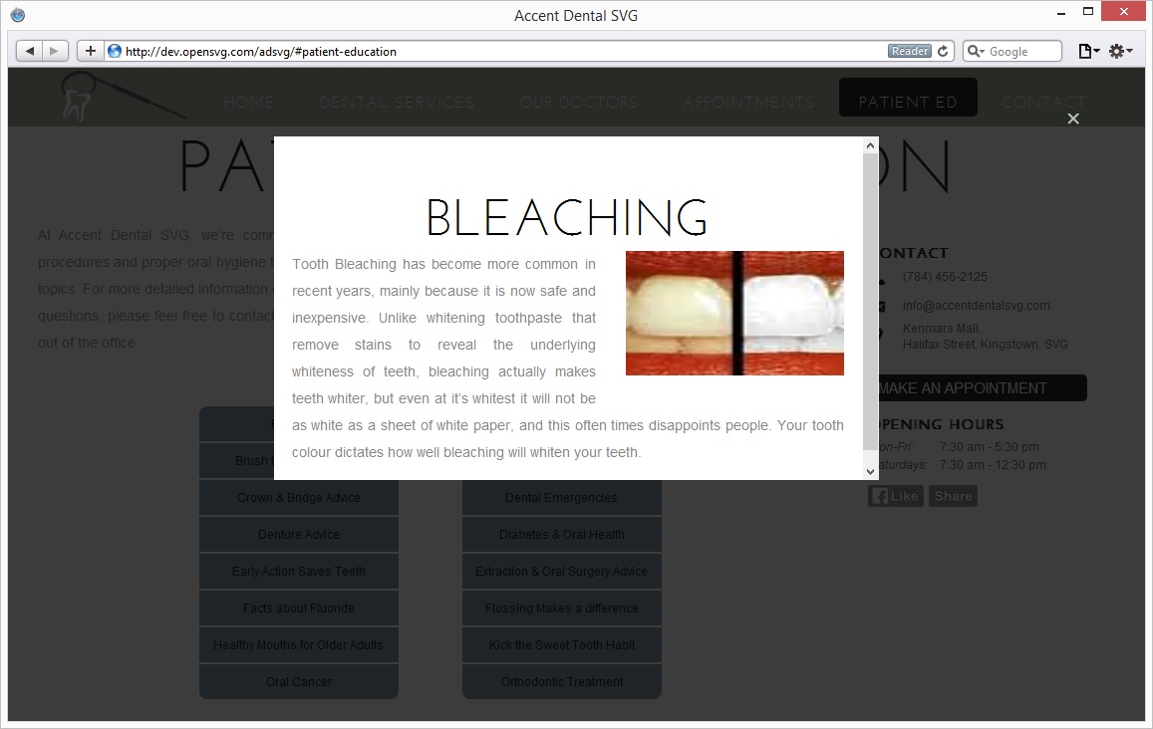Open Dental Emergencies topic
Screen dimensions: 1153x729
coord(562,498)
